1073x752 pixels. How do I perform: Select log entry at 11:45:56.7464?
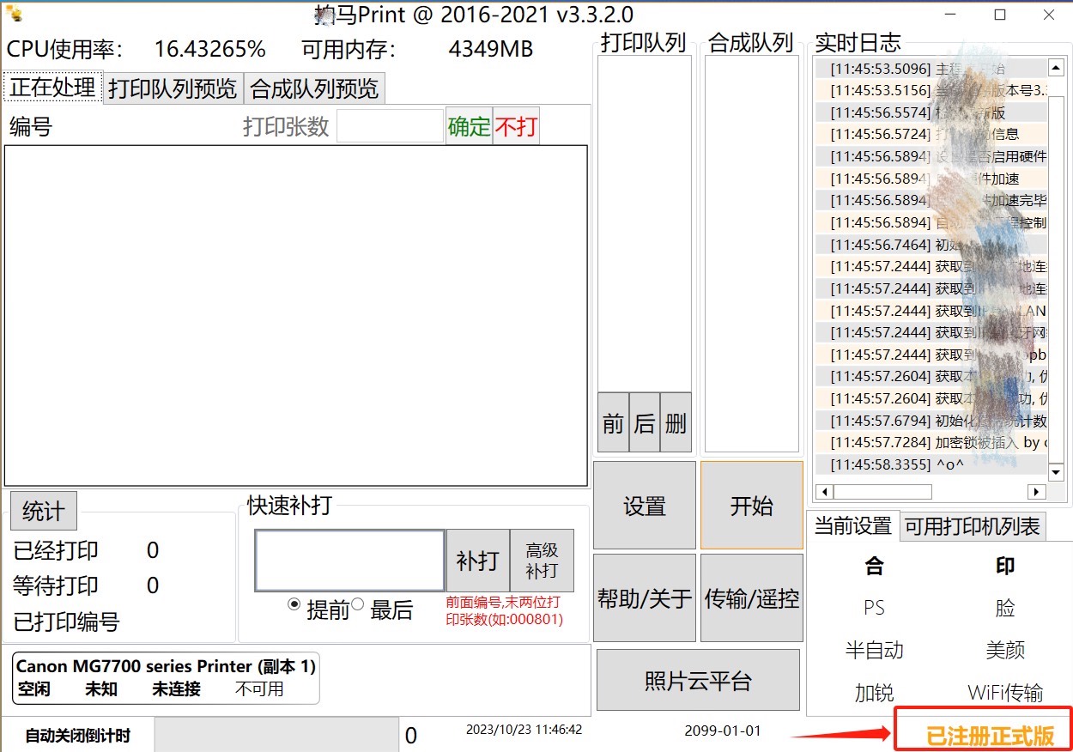point(931,245)
